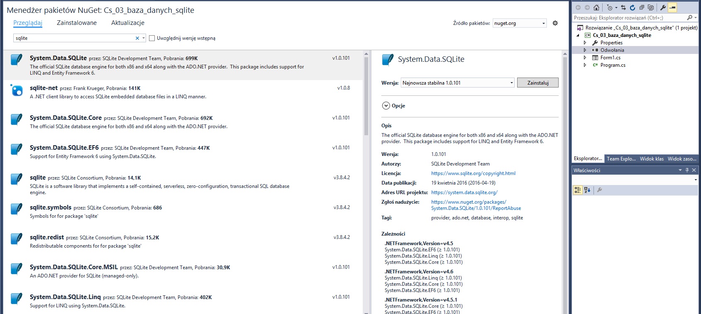
Task: Switch to the Aktualizacje tab
Action: pyautogui.click(x=128, y=23)
